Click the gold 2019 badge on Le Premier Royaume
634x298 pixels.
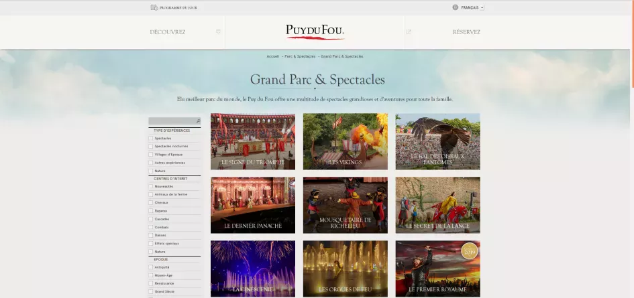[x=470, y=251]
